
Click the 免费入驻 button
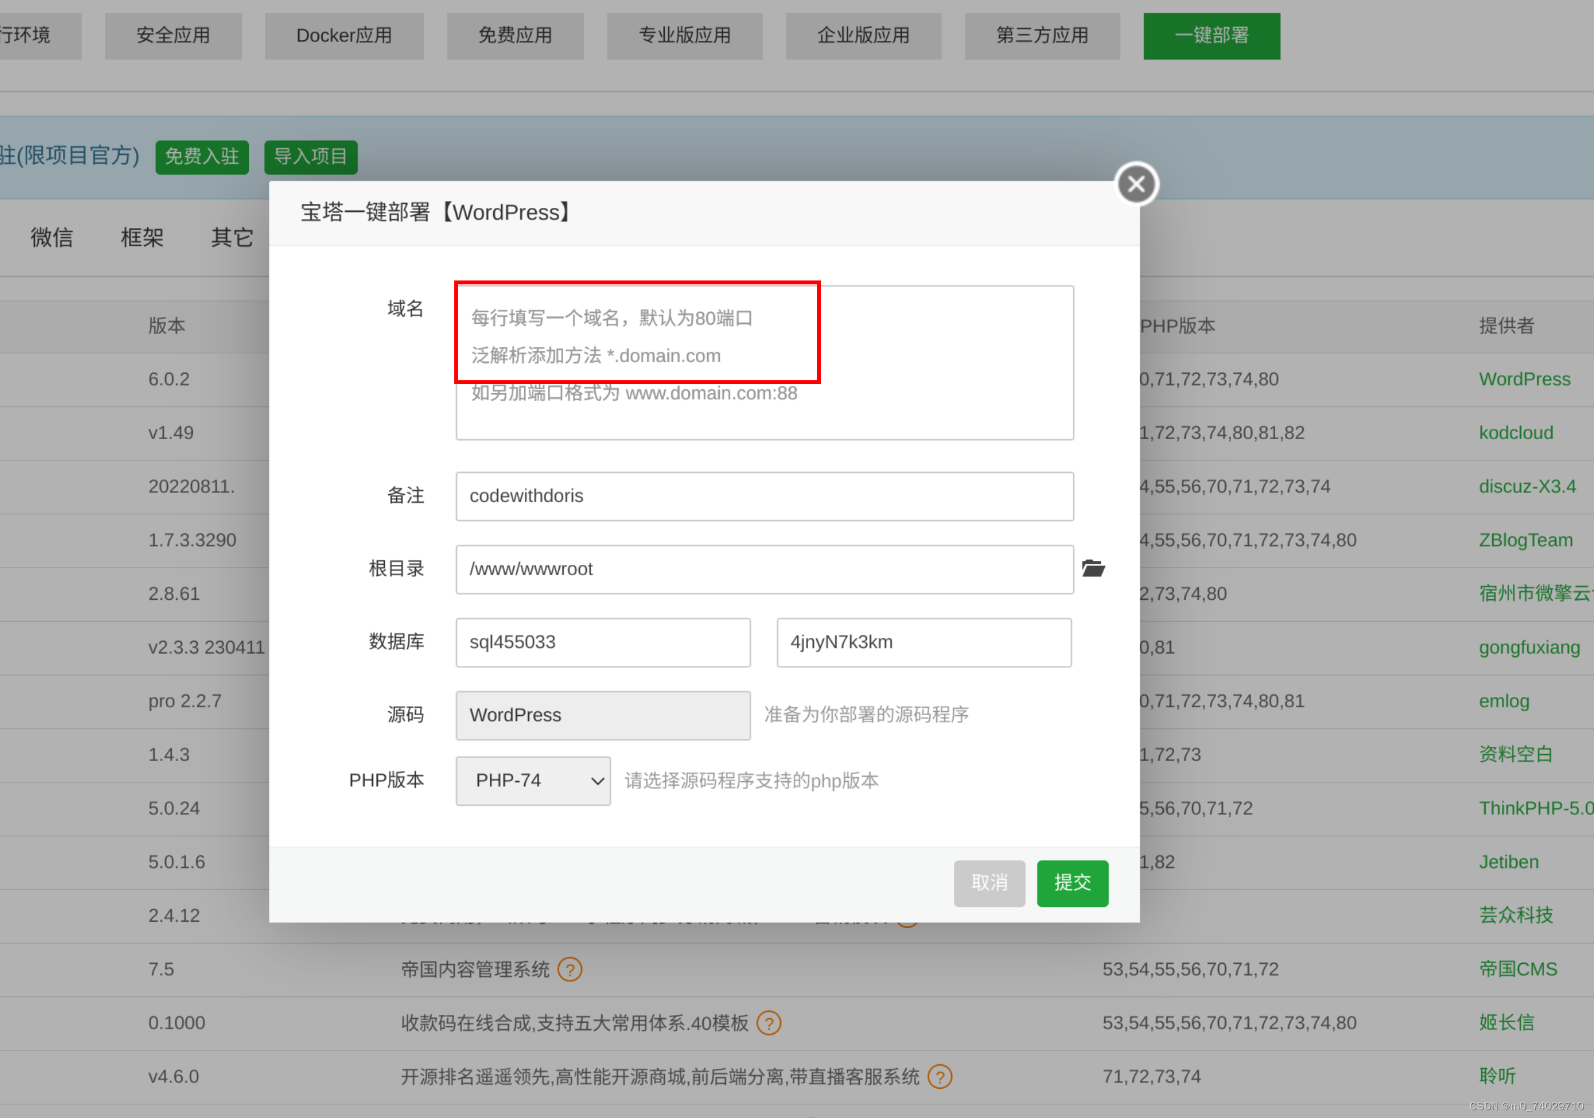(x=202, y=157)
